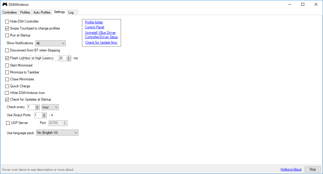Click the UDP Port field 26760

[x=56, y=123]
